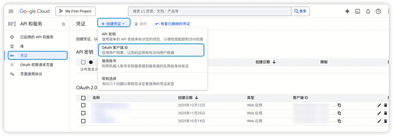393x136 pixels.
Task: Tick checkbox for the 2025年10月14日 row
Action: point(83,121)
